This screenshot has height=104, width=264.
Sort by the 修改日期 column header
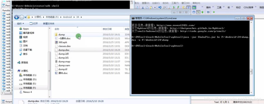tap(107, 29)
